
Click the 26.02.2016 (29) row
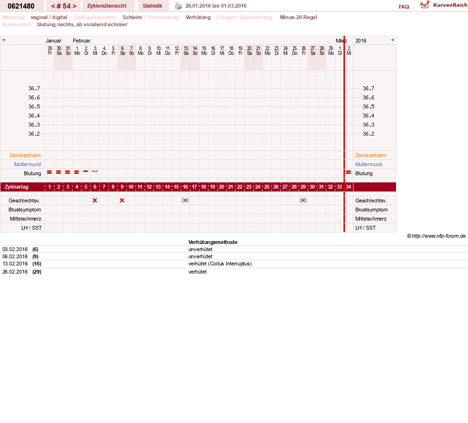click(234, 272)
